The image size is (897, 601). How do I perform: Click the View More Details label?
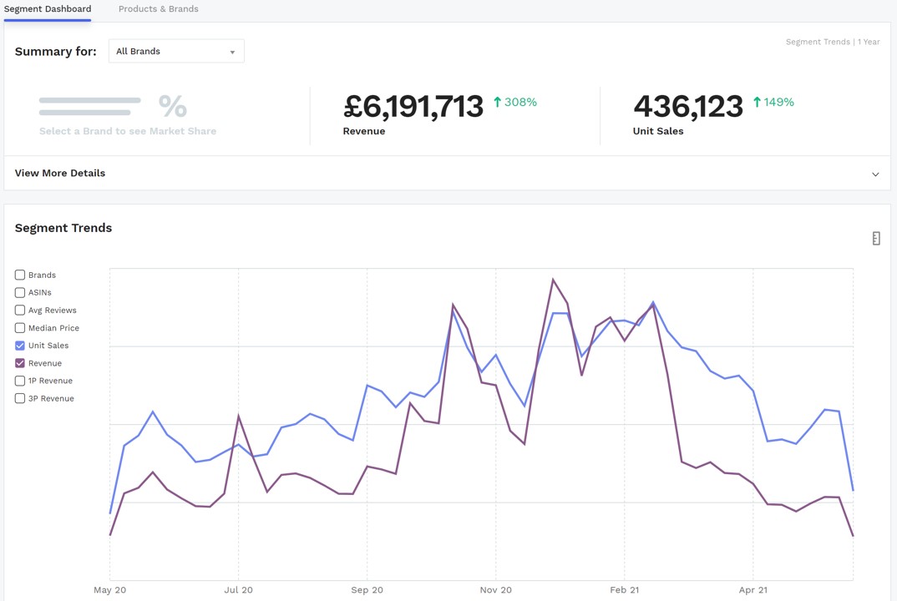[x=60, y=174]
